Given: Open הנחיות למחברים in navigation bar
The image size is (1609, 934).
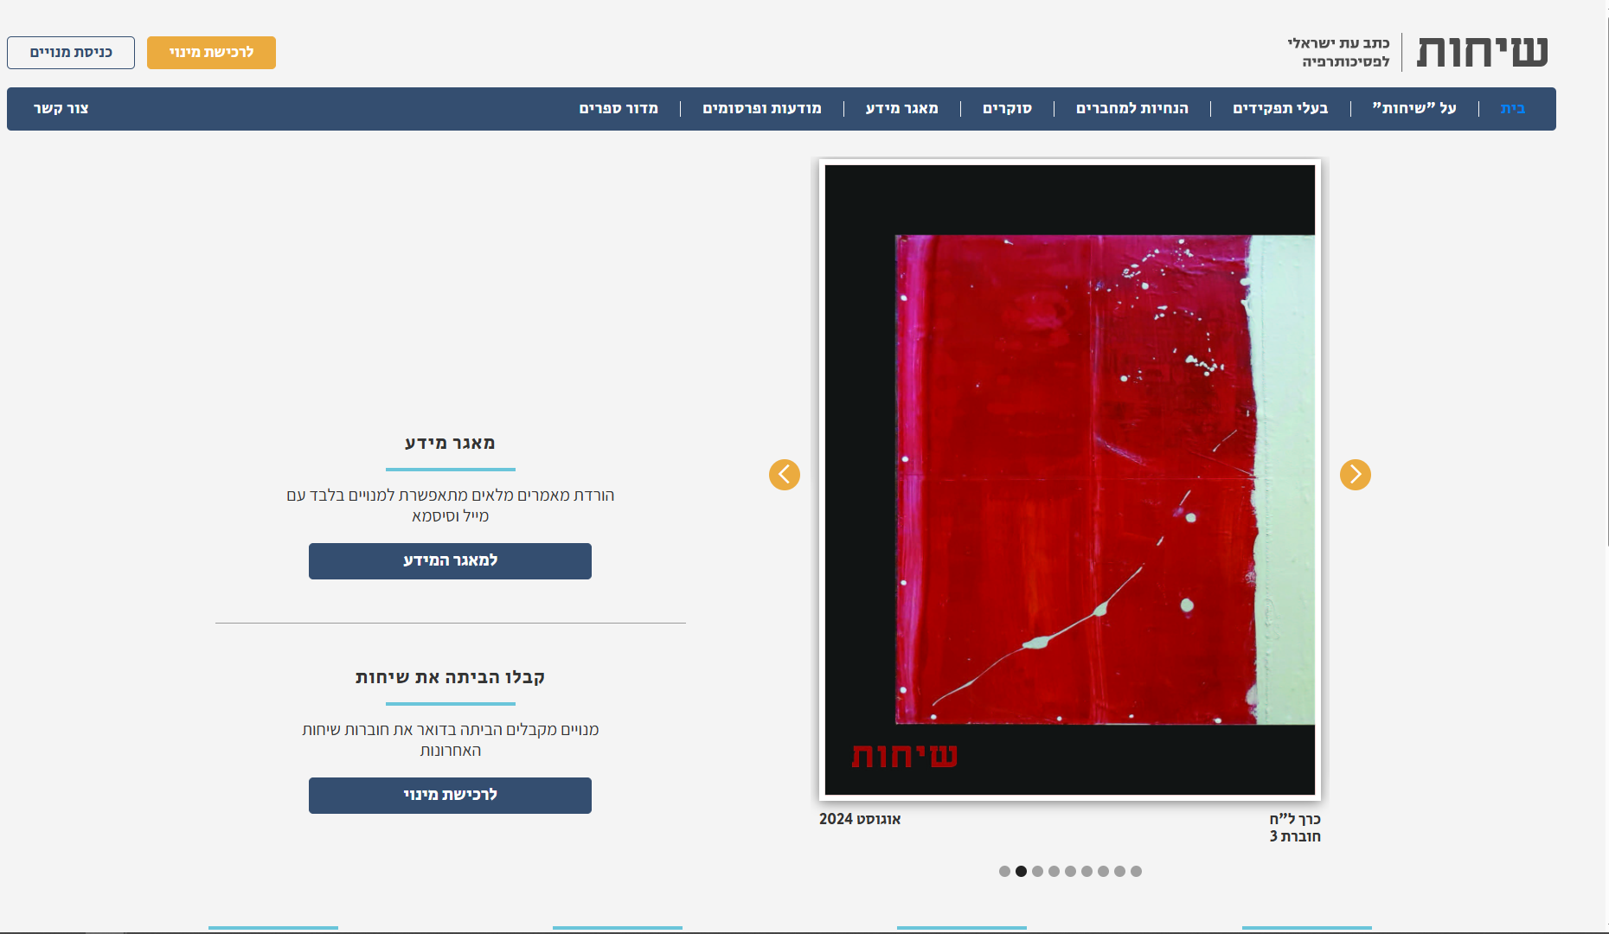Looking at the screenshot, I should 1131,109.
